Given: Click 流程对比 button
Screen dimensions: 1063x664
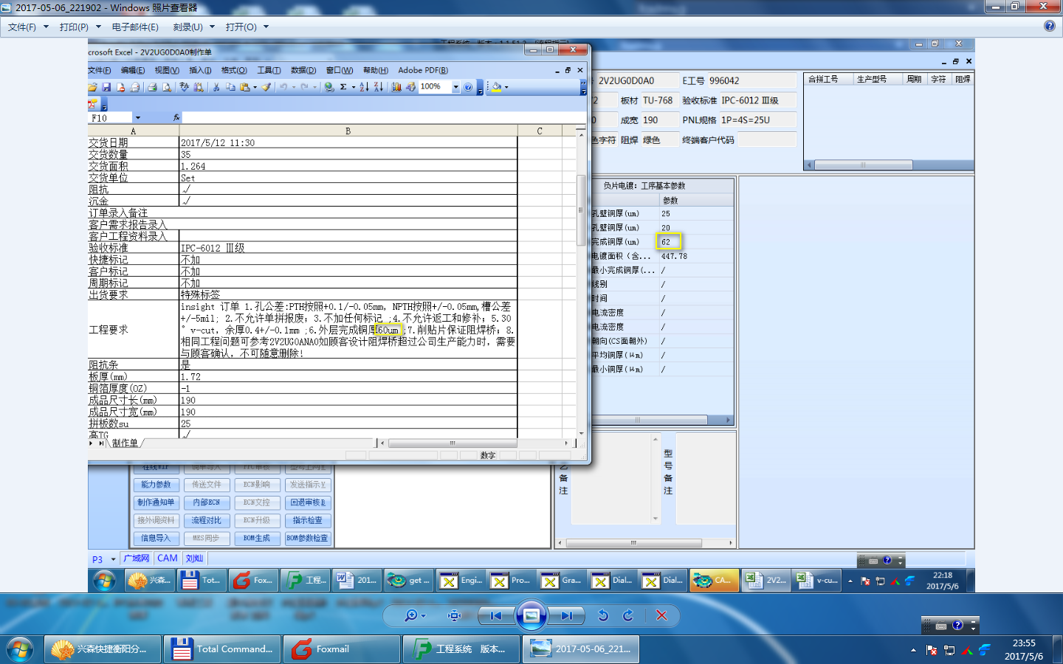Looking at the screenshot, I should click(206, 520).
